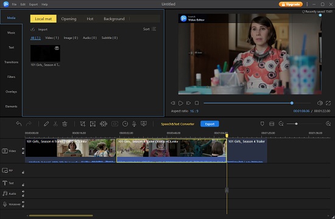Screen dimensions: 335x219
Task: Lock the Voiceover track
Action: [x=23, y=206]
